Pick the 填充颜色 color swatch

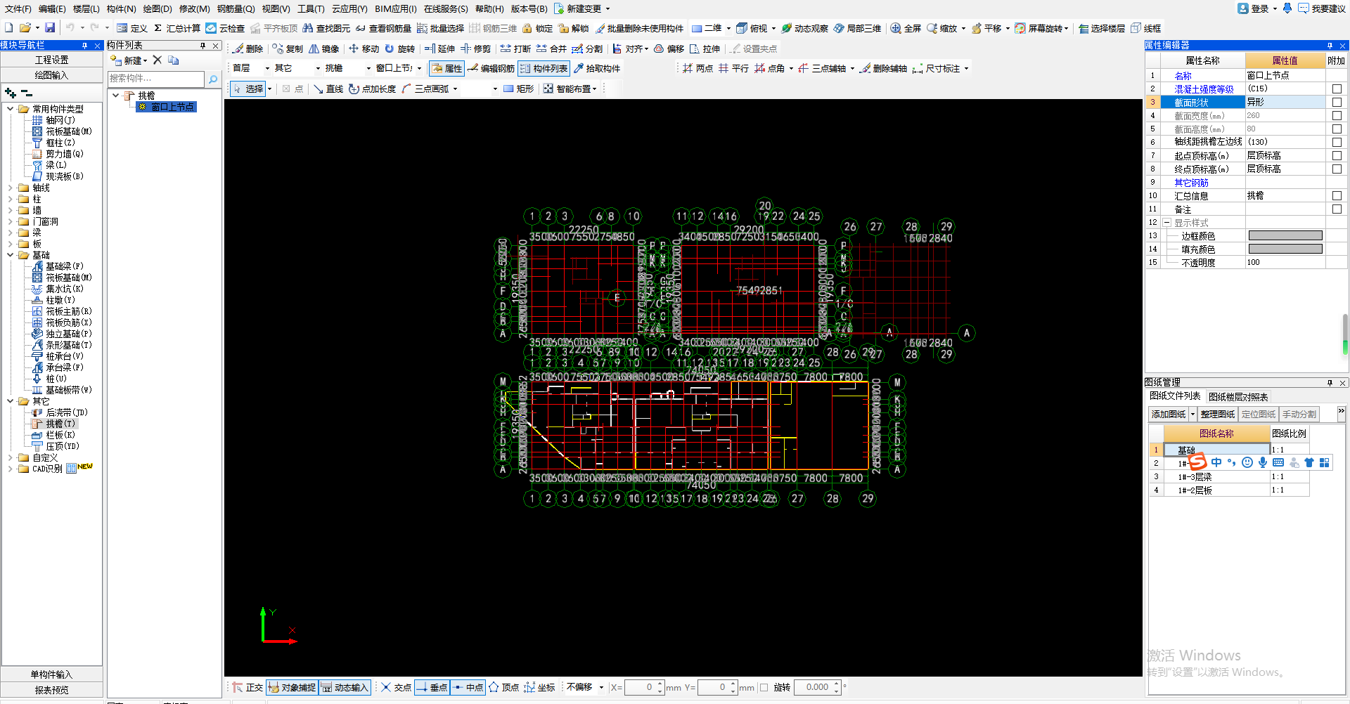[1285, 249]
